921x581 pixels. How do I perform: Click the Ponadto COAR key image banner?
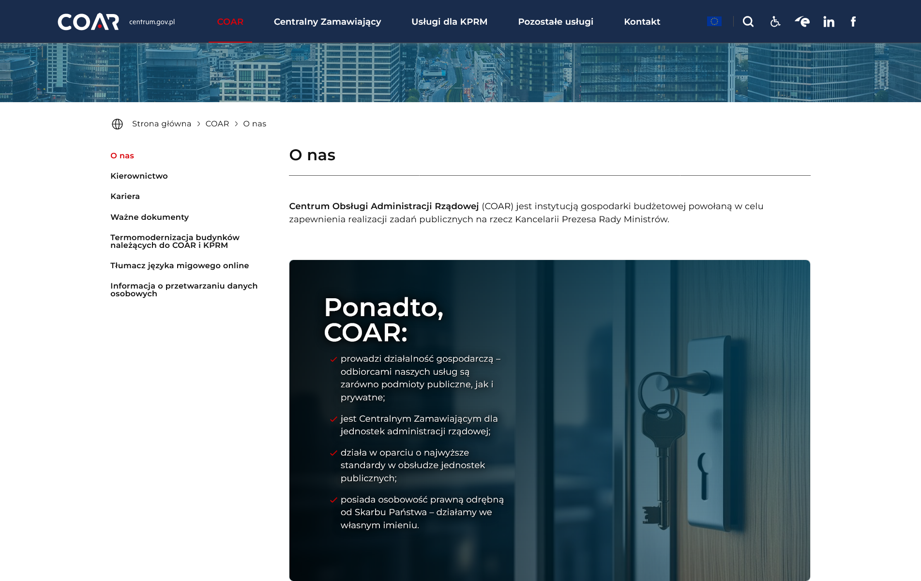coord(549,420)
